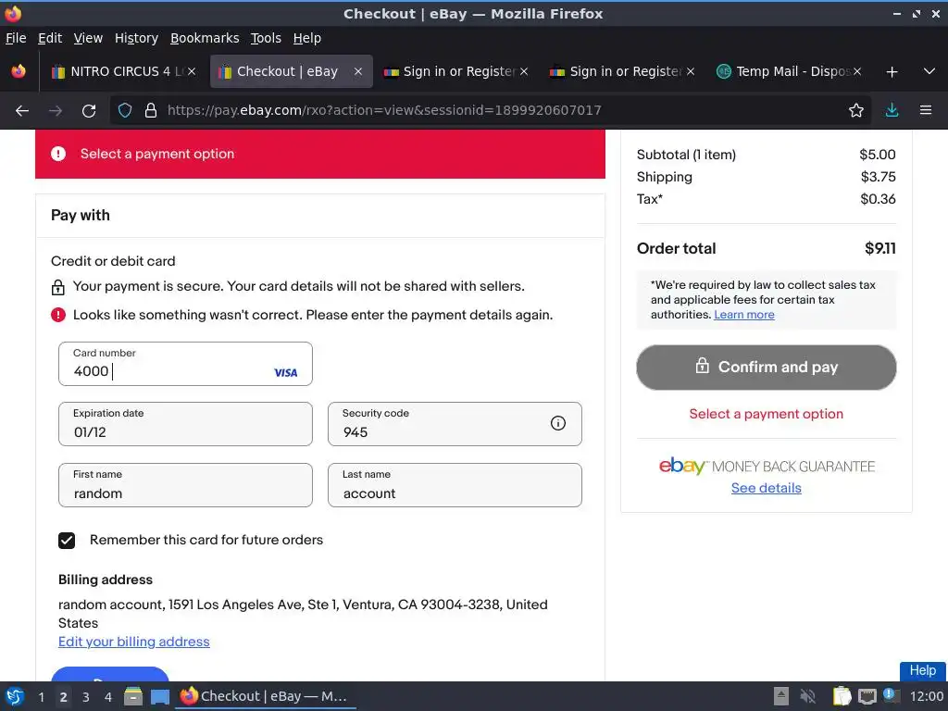Open the clipboard manager tray icon
948x711 pixels.
[x=842, y=696]
